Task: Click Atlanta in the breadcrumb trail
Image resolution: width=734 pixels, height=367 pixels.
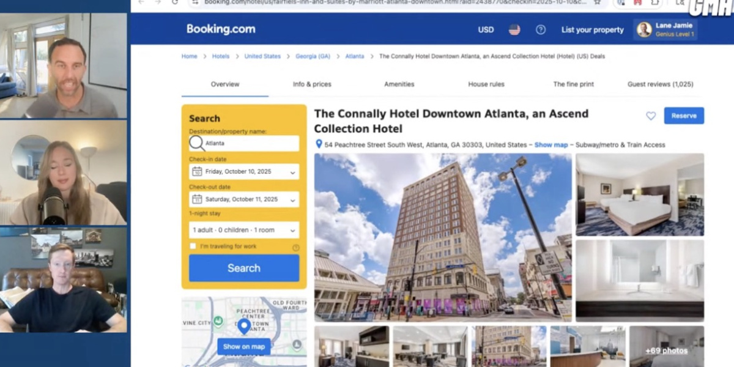Action: (x=355, y=56)
